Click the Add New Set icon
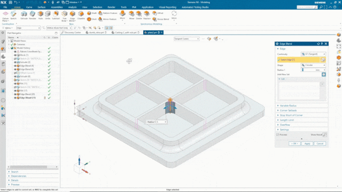 pos(324,75)
